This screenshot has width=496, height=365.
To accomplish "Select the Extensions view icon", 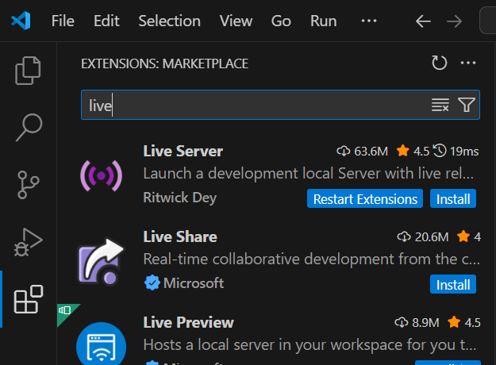I will click(29, 299).
